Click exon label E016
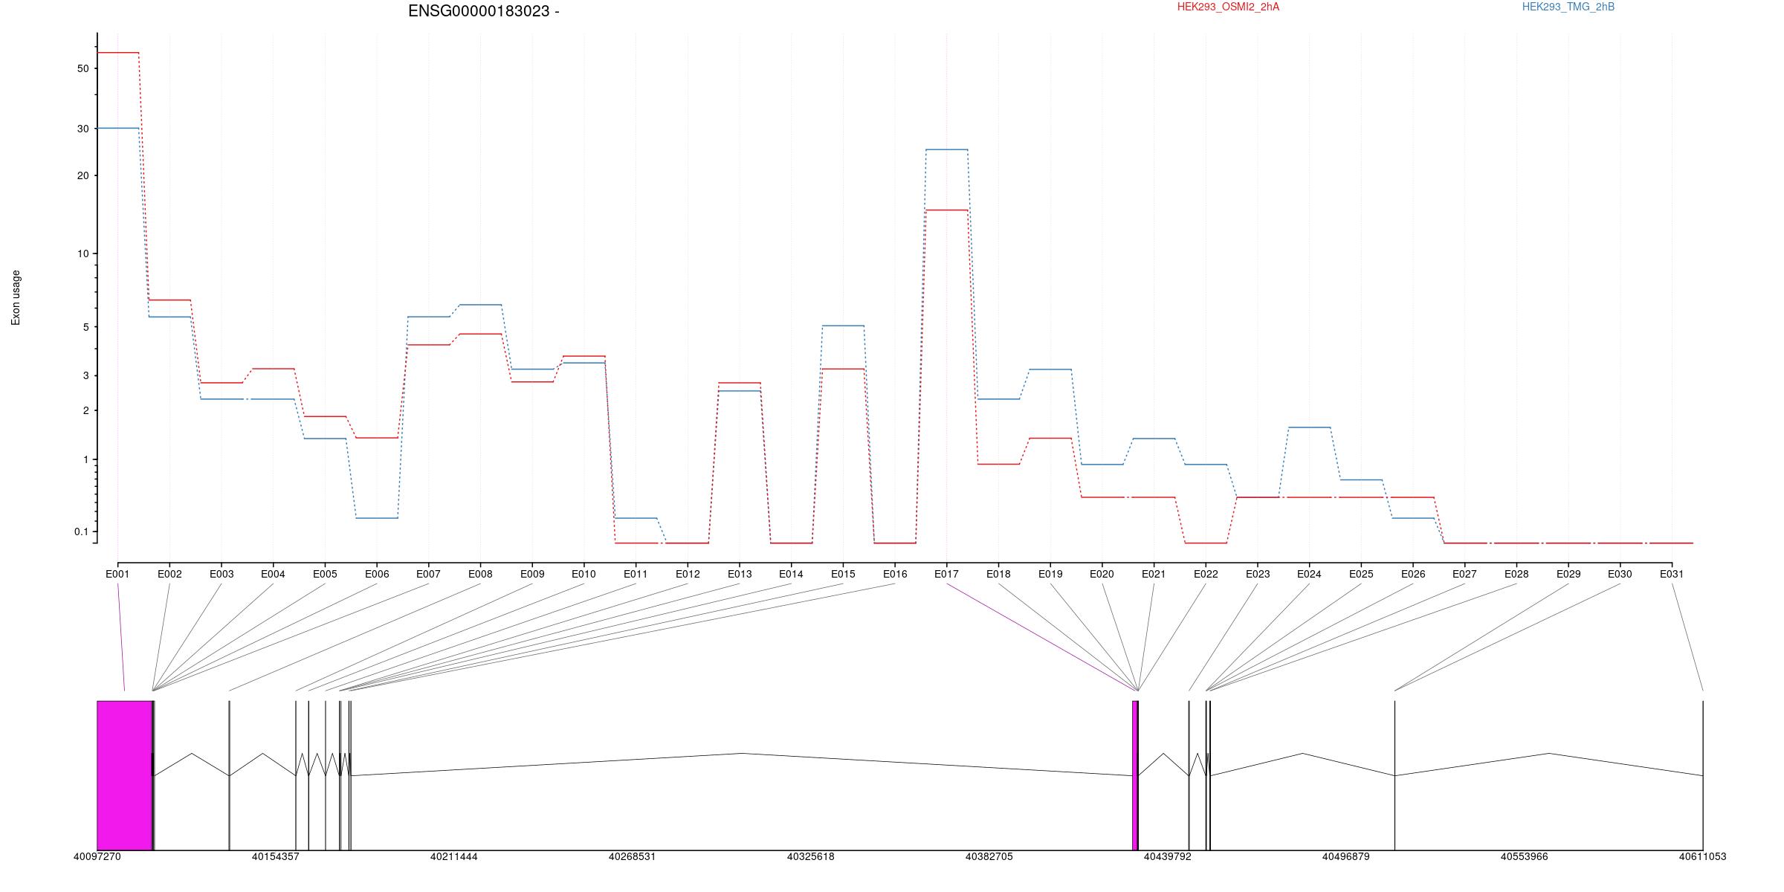 [895, 574]
